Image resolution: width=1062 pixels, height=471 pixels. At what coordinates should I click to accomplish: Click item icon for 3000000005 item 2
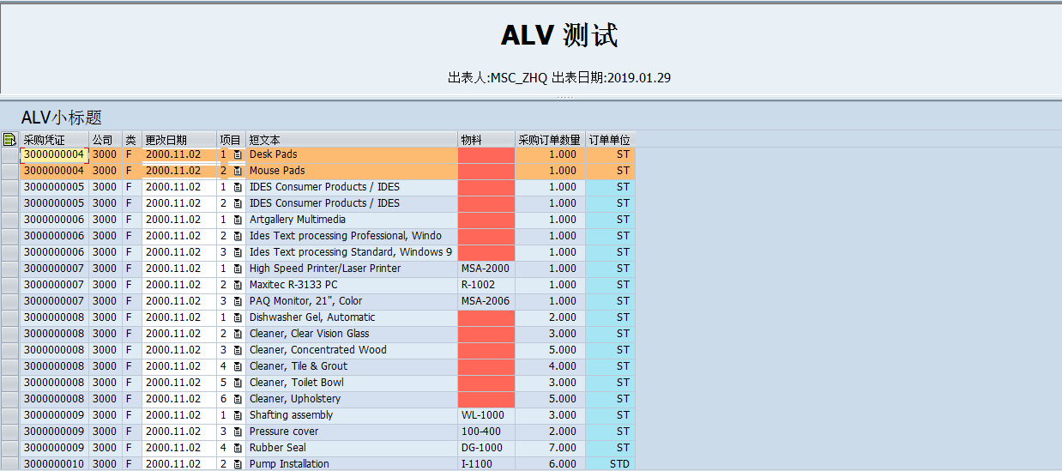(x=238, y=203)
